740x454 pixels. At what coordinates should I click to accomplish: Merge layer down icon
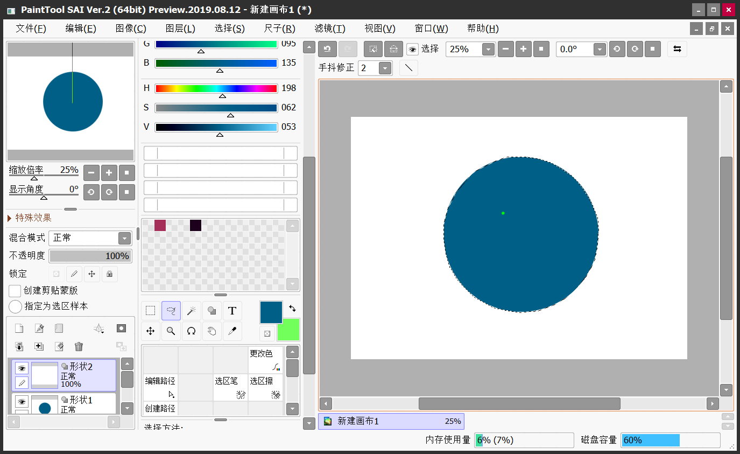(x=19, y=346)
